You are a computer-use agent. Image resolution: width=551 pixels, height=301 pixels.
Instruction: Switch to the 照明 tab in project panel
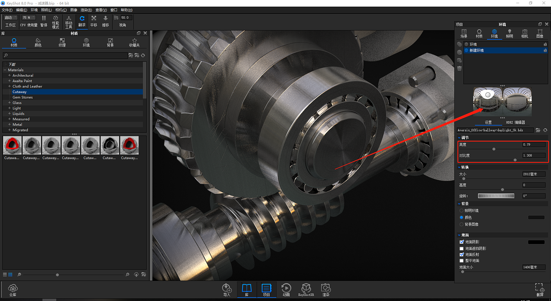[x=509, y=33]
